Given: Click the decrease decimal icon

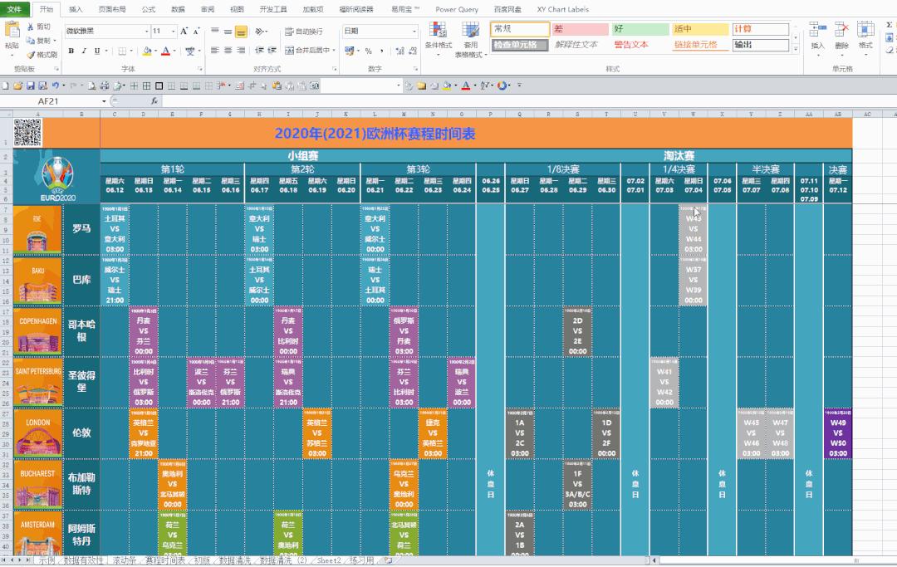Looking at the screenshot, I should (413, 51).
